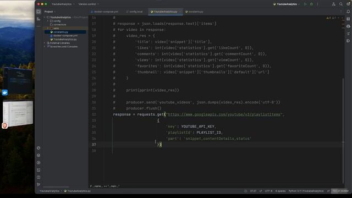Click line number 32 in the gutter
This screenshot has width=352, height=198.
[x=94, y=114]
